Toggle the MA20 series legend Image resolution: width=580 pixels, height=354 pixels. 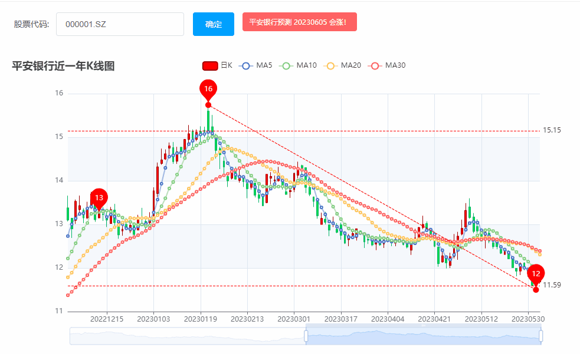point(342,66)
